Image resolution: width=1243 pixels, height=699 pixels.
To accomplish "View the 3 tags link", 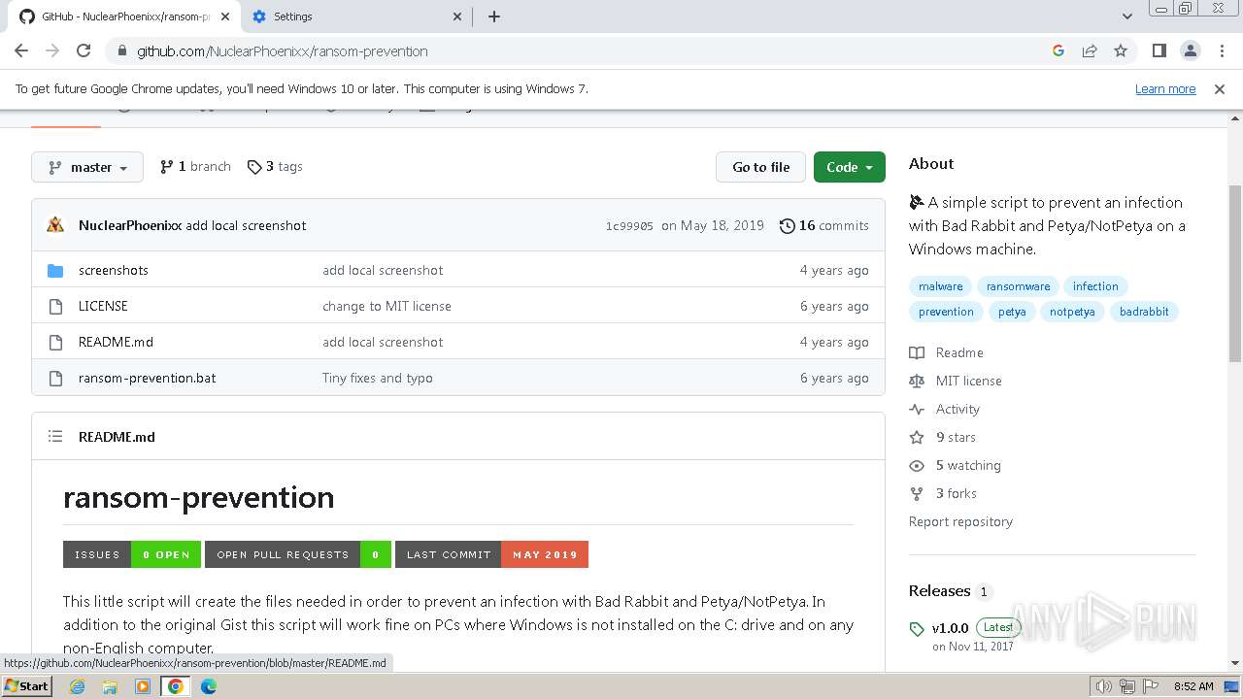I will 275,167.
